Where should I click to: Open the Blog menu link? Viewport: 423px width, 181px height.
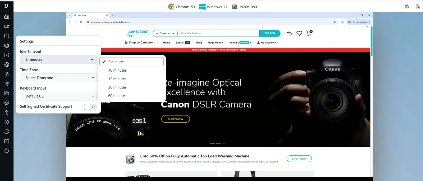click(x=199, y=43)
